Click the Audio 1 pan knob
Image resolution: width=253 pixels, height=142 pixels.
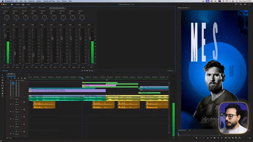pos(7,17)
